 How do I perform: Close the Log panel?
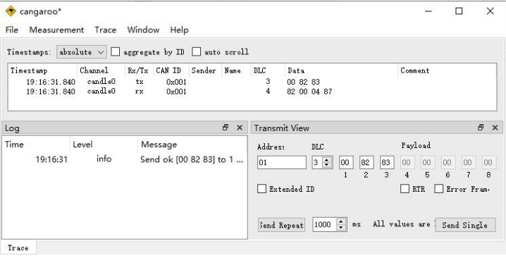[x=240, y=128]
